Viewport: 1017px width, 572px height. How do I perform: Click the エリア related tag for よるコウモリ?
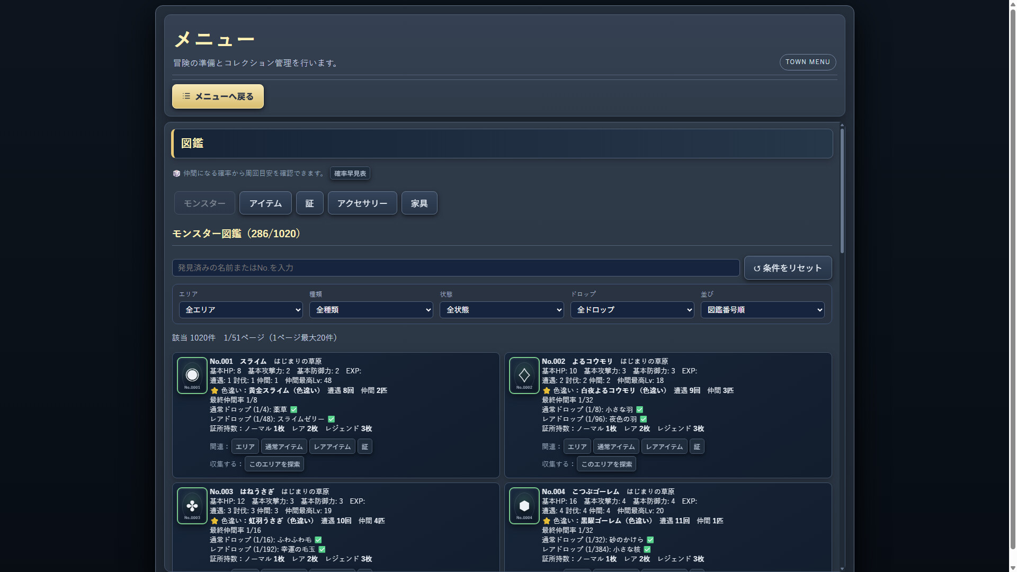coord(577,446)
